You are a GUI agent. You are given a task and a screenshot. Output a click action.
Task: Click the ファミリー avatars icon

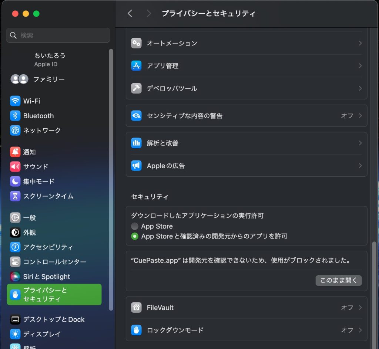[x=19, y=79]
